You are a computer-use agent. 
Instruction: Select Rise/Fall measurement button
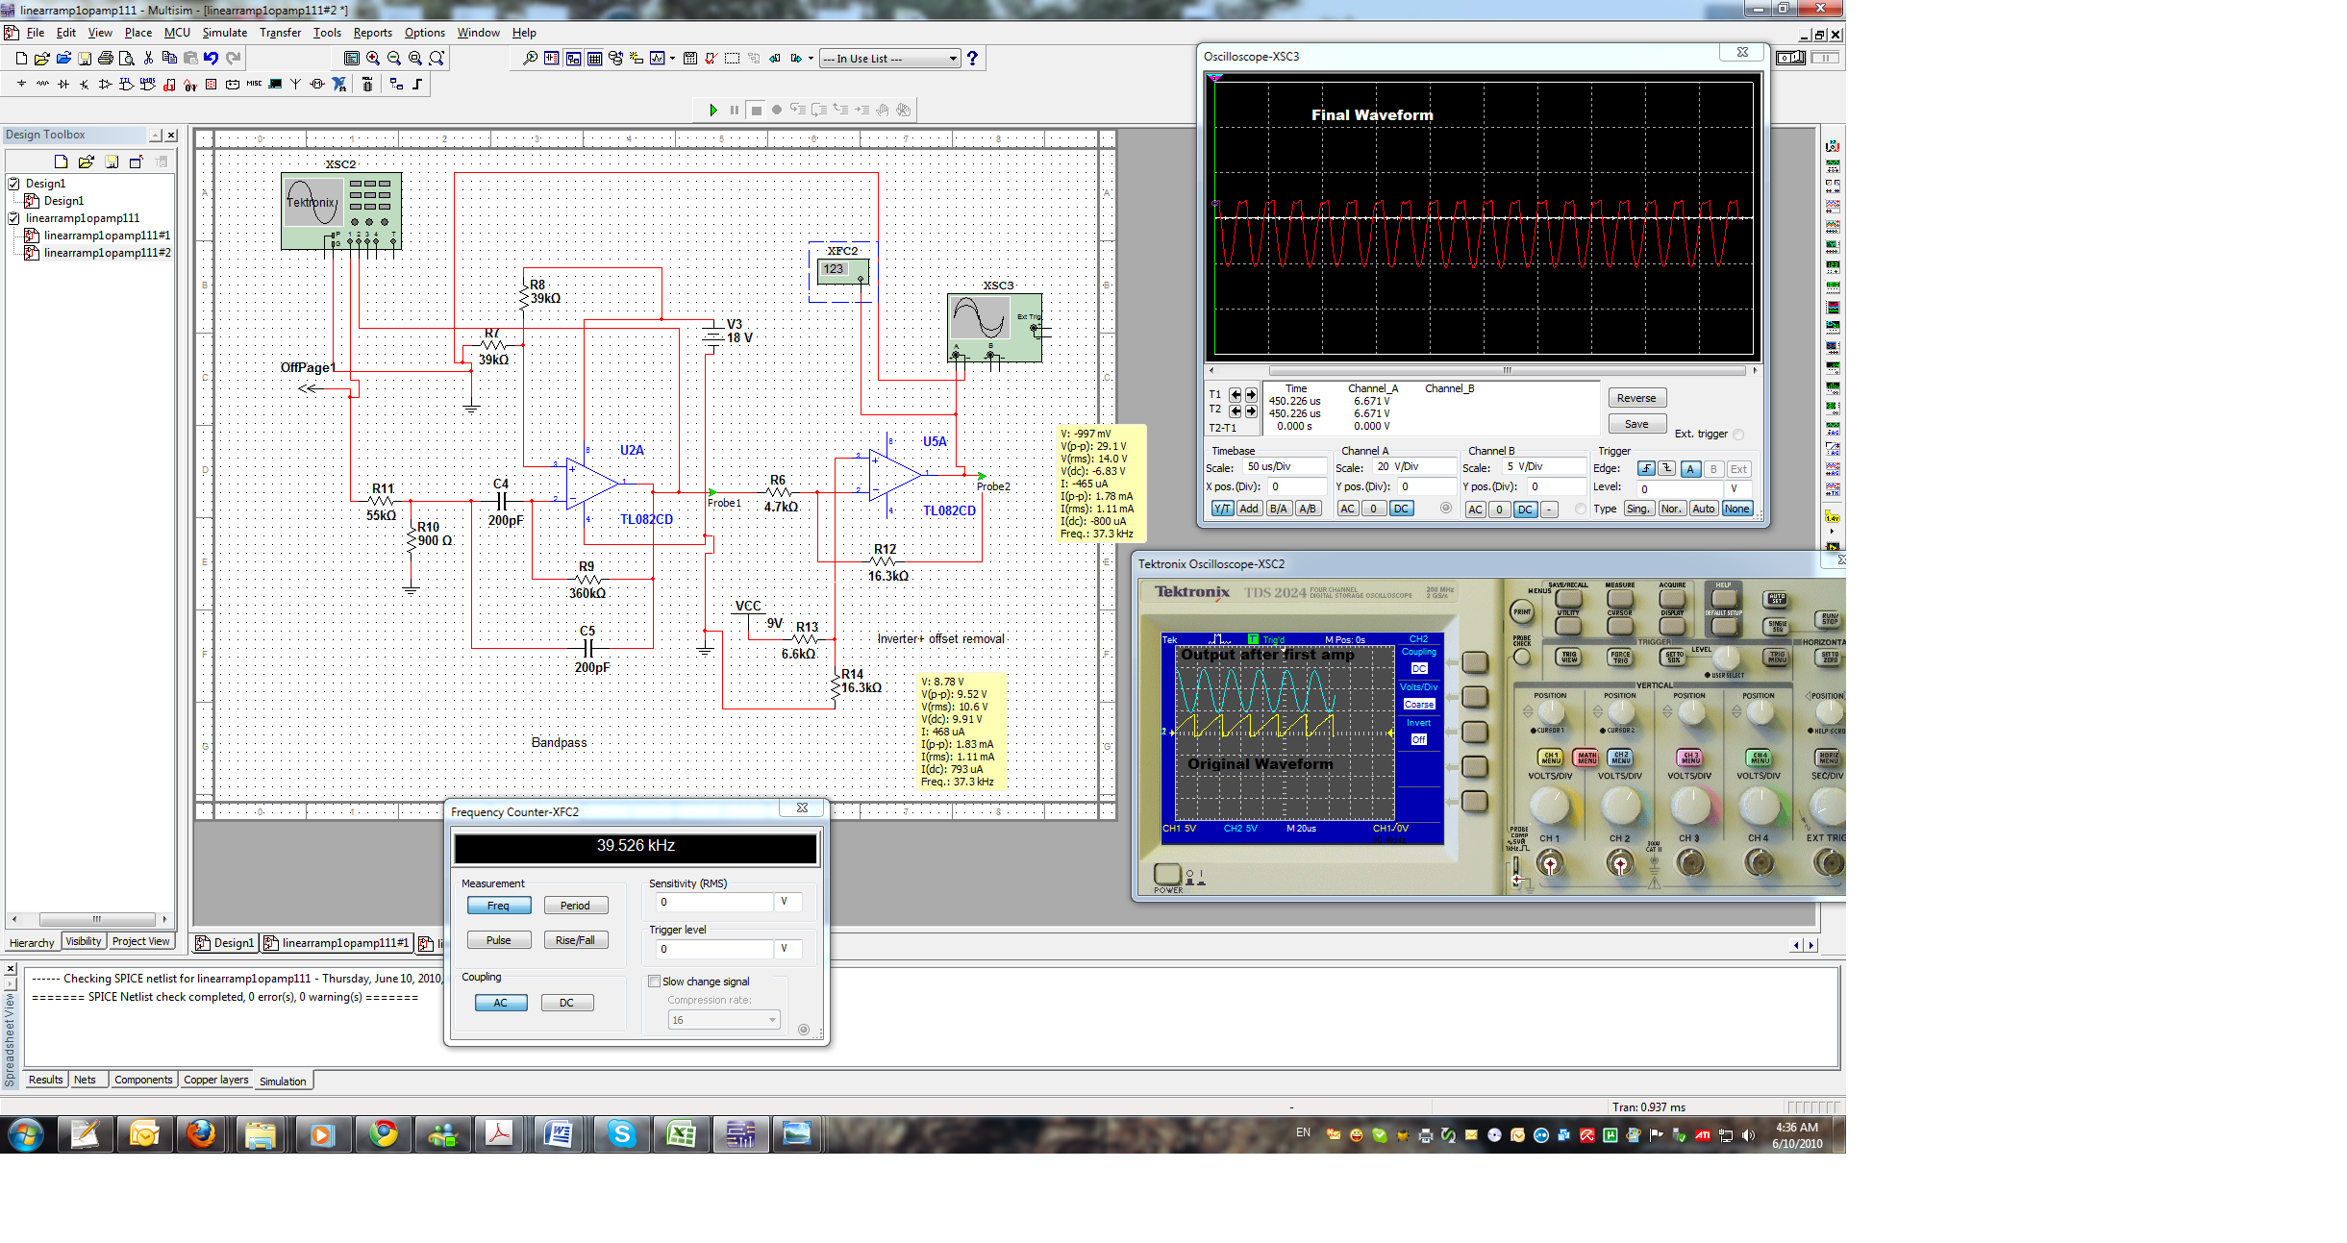pos(575,940)
